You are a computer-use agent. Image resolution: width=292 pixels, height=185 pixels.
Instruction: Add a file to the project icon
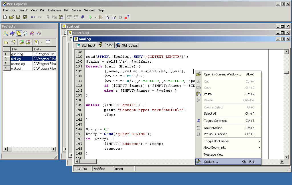[21, 42]
